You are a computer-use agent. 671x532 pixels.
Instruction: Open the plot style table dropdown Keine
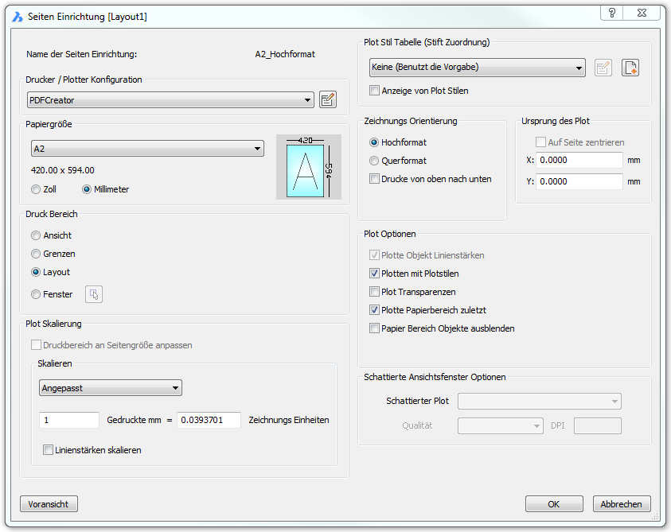click(478, 68)
